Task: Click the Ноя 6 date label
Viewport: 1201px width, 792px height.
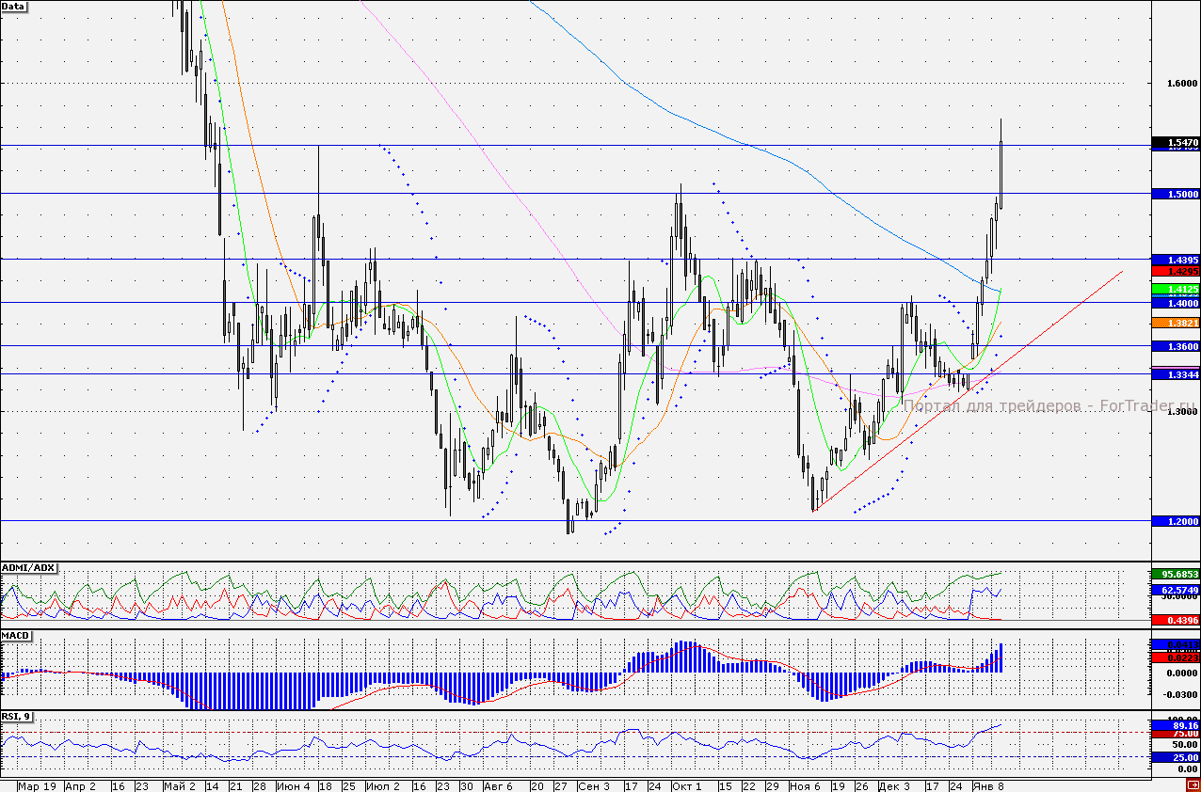Action: coord(806,785)
